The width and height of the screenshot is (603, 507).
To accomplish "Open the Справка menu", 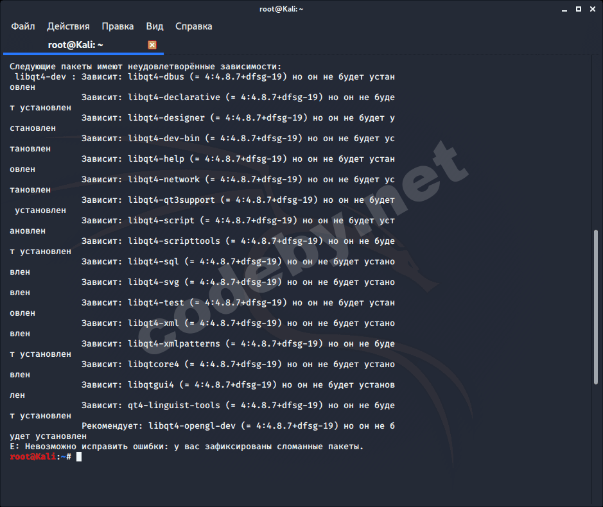I will click(194, 26).
